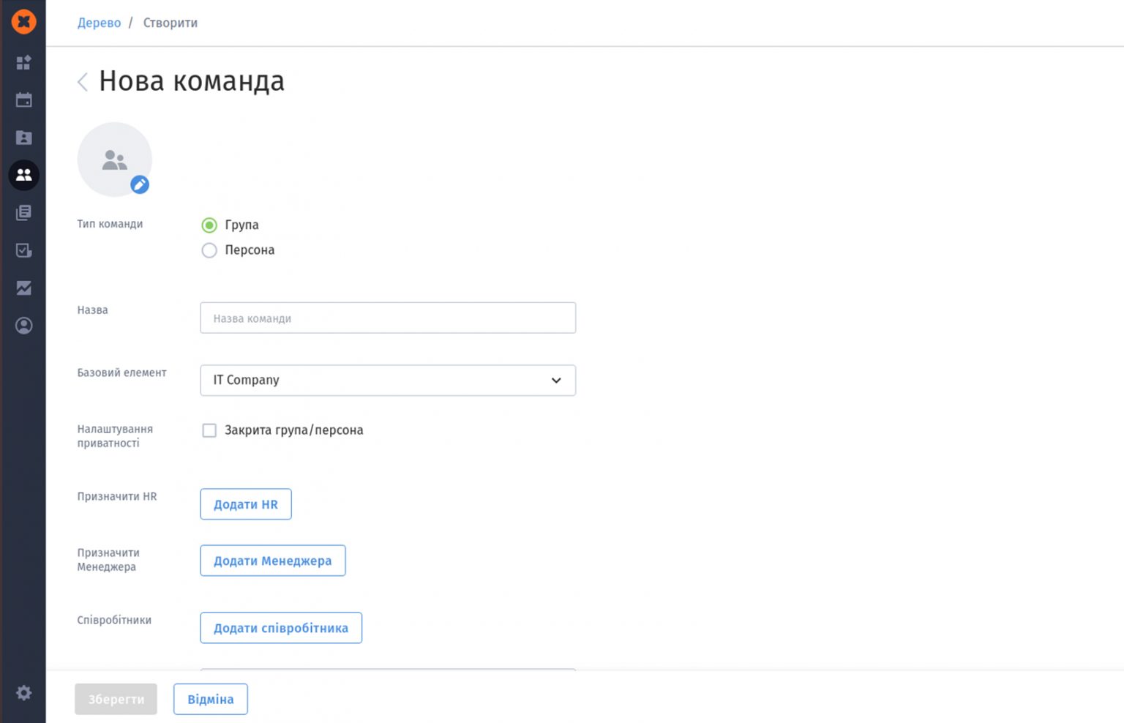
Task: Open the dashboard panel in sidebar
Action: click(x=23, y=63)
